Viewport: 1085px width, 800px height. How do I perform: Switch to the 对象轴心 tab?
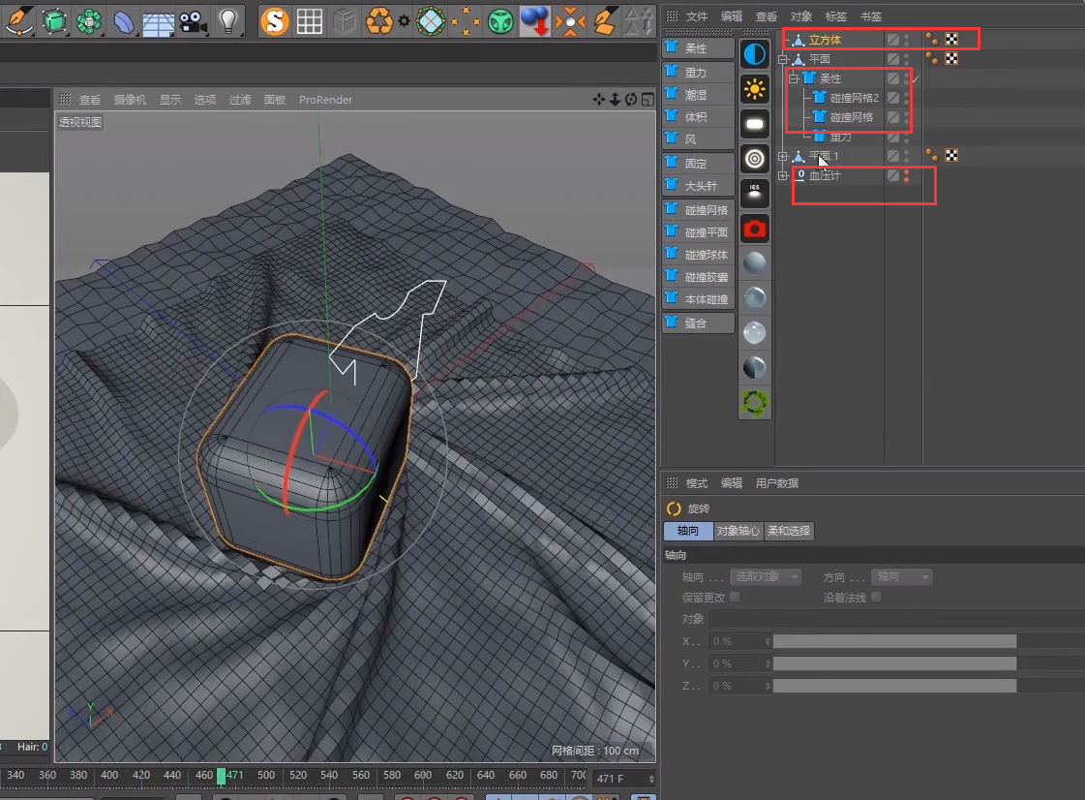pos(738,531)
